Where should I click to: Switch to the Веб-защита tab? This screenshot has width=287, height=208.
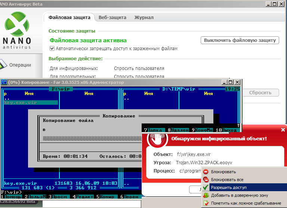112,18
